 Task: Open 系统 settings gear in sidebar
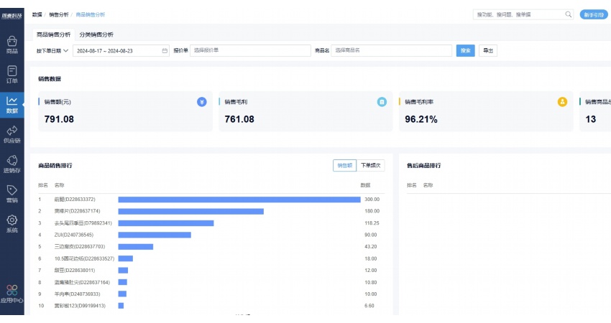[12, 223]
